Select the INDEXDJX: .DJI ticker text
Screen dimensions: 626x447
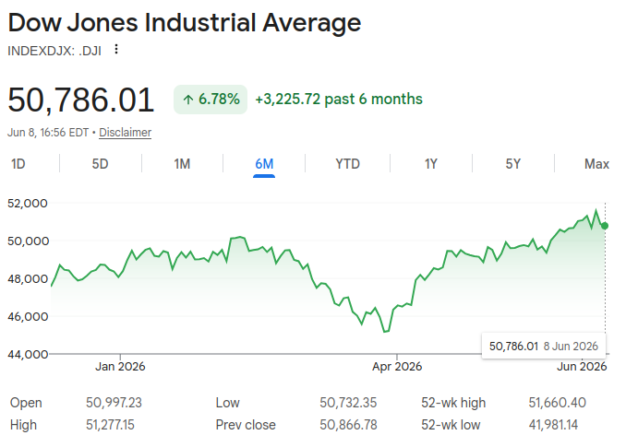(54, 51)
